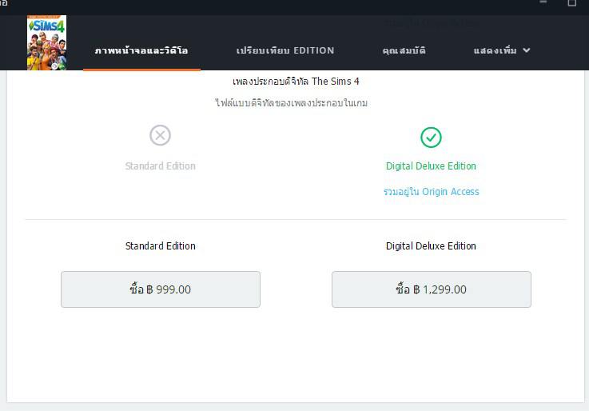
Task: Buy Digital Deluxe Edition for ฿1,299.00
Action: (x=432, y=289)
